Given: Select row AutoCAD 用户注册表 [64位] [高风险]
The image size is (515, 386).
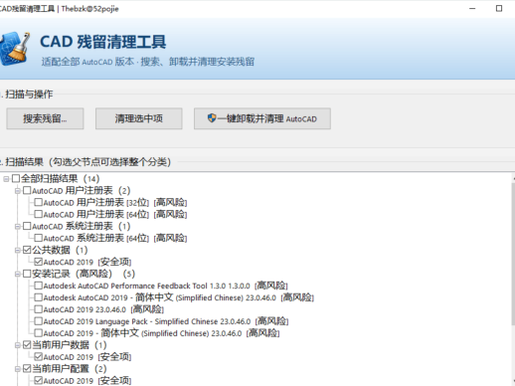Looking at the screenshot, I should (x=115, y=214).
